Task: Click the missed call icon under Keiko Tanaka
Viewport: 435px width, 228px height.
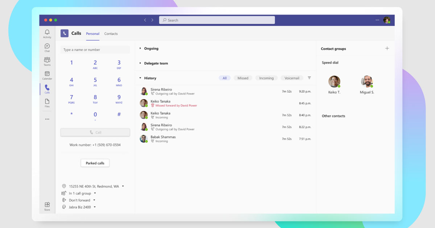Action: (x=153, y=106)
